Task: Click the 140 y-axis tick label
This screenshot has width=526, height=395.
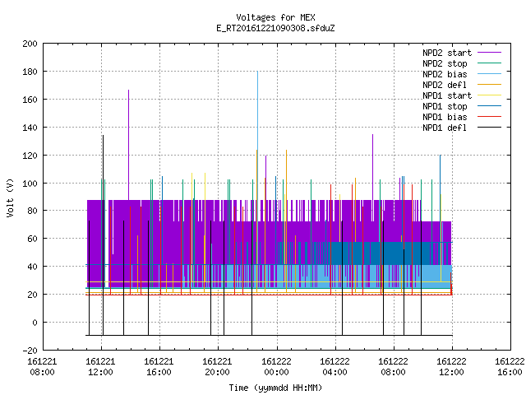Action: [x=30, y=128]
